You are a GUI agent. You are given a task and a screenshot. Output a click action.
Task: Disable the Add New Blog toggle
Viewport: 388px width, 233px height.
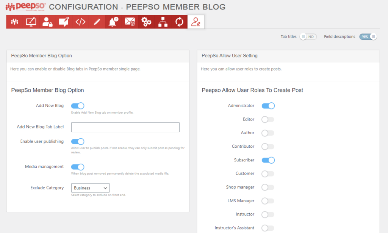[78, 106]
